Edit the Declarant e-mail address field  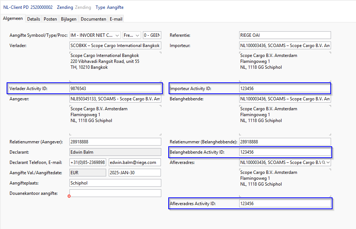click(x=135, y=162)
